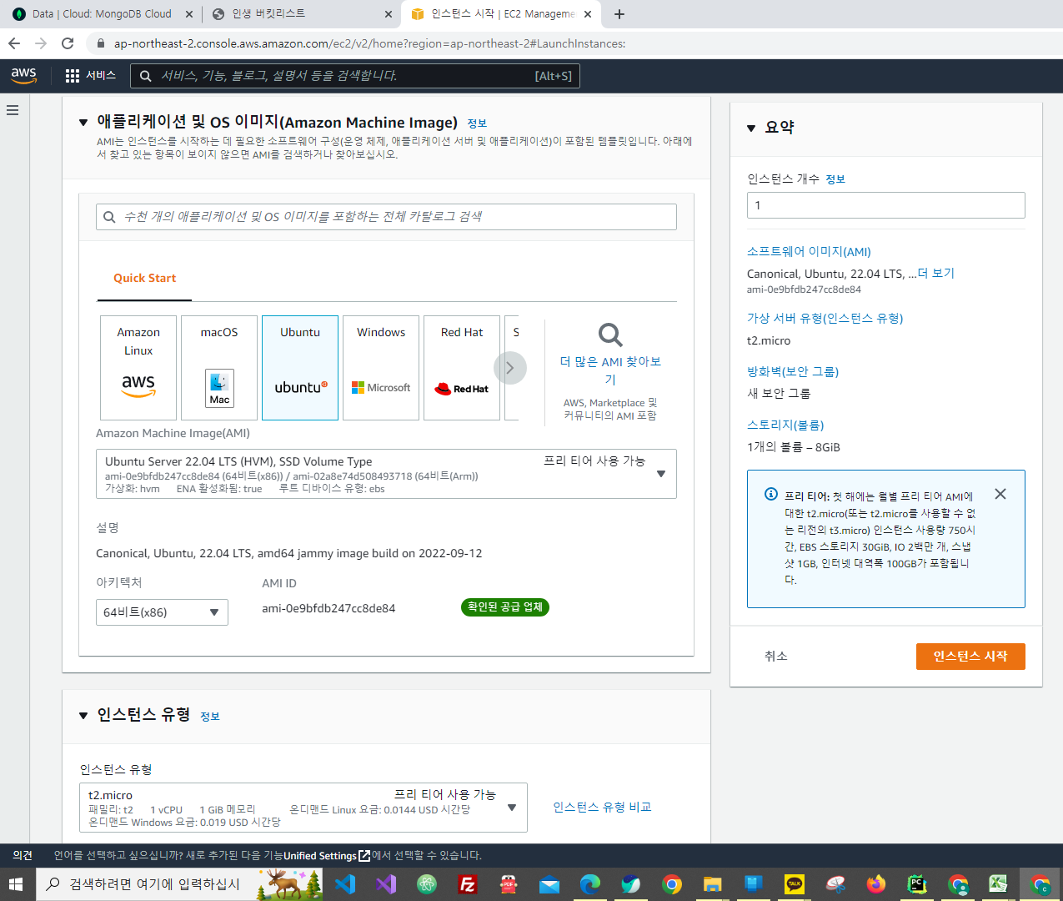This screenshot has height=901, width=1063.
Task: Collapse the 애플리케이션 및 OS 이미지 section
Action: (83, 123)
